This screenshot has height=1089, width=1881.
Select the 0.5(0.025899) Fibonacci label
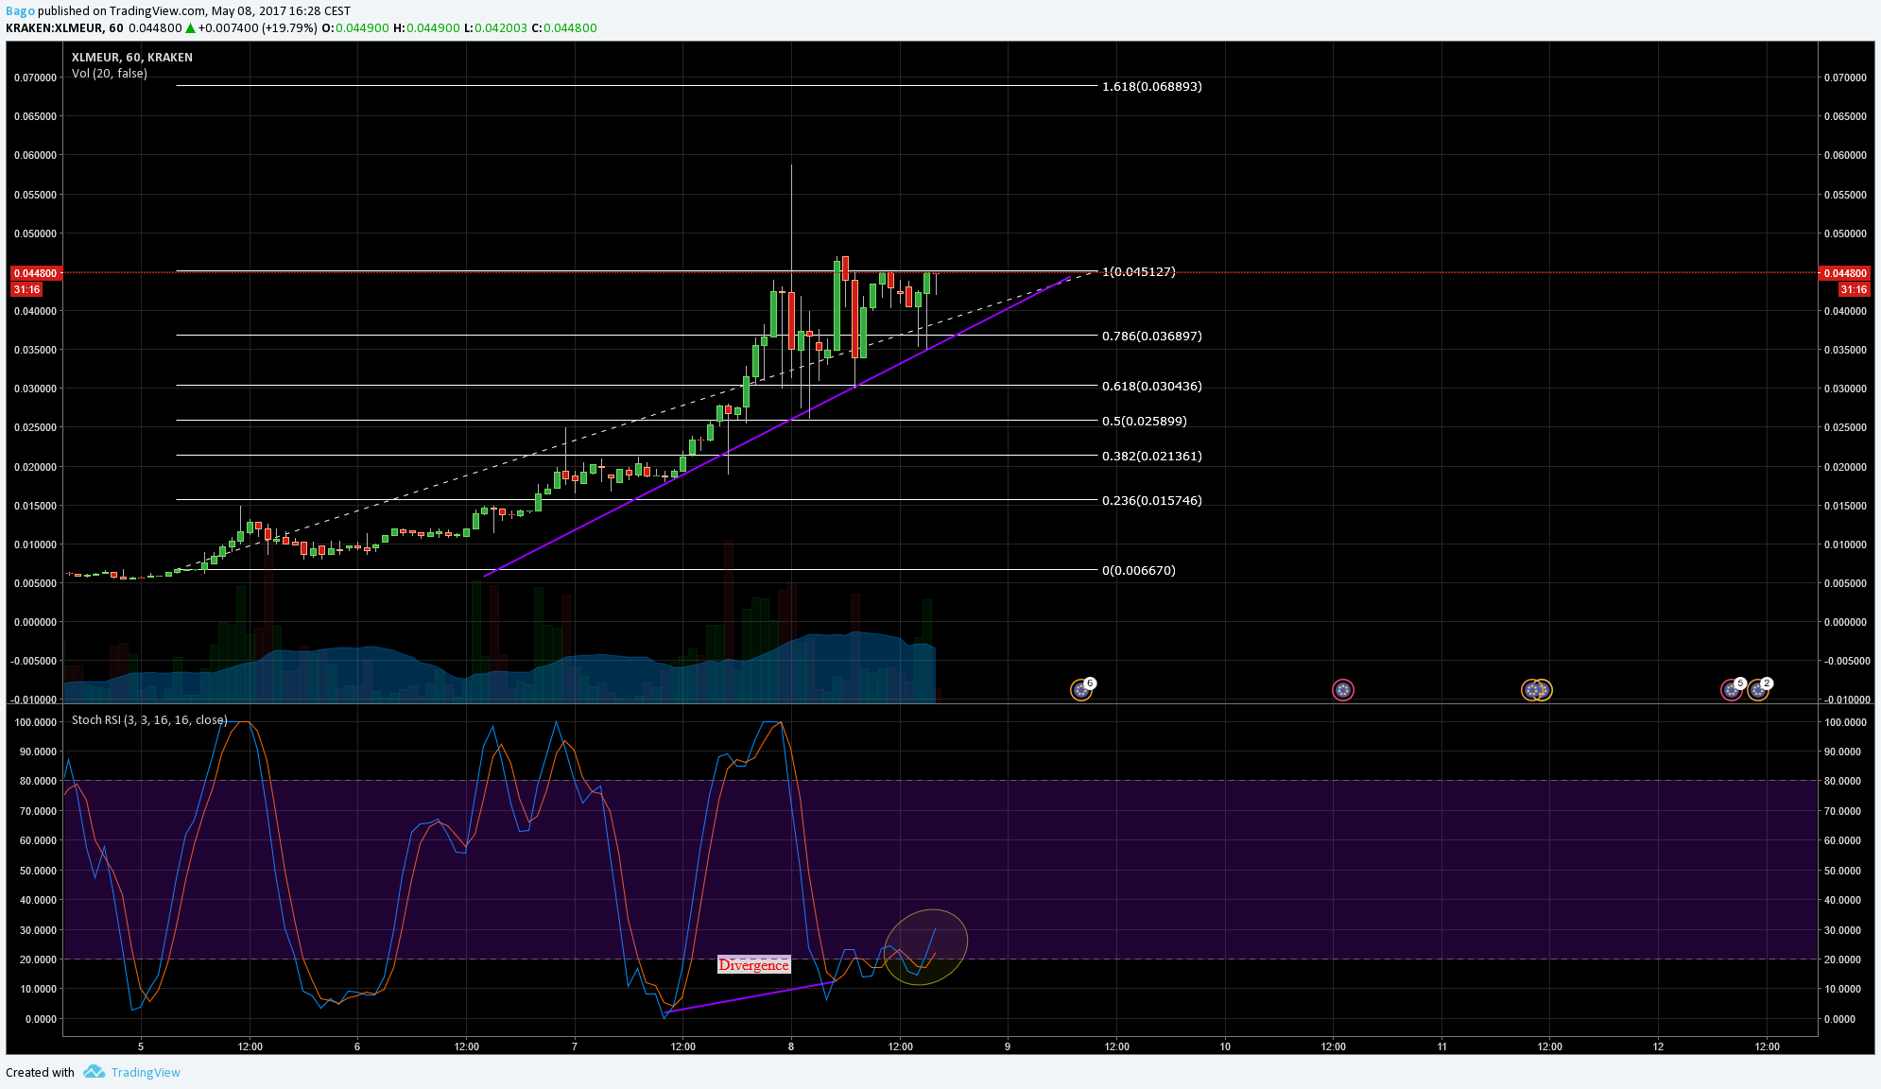point(1144,421)
